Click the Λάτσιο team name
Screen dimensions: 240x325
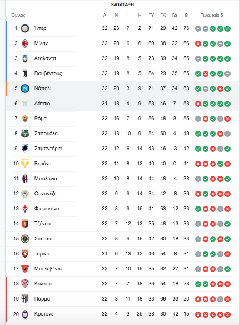pos(42,104)
